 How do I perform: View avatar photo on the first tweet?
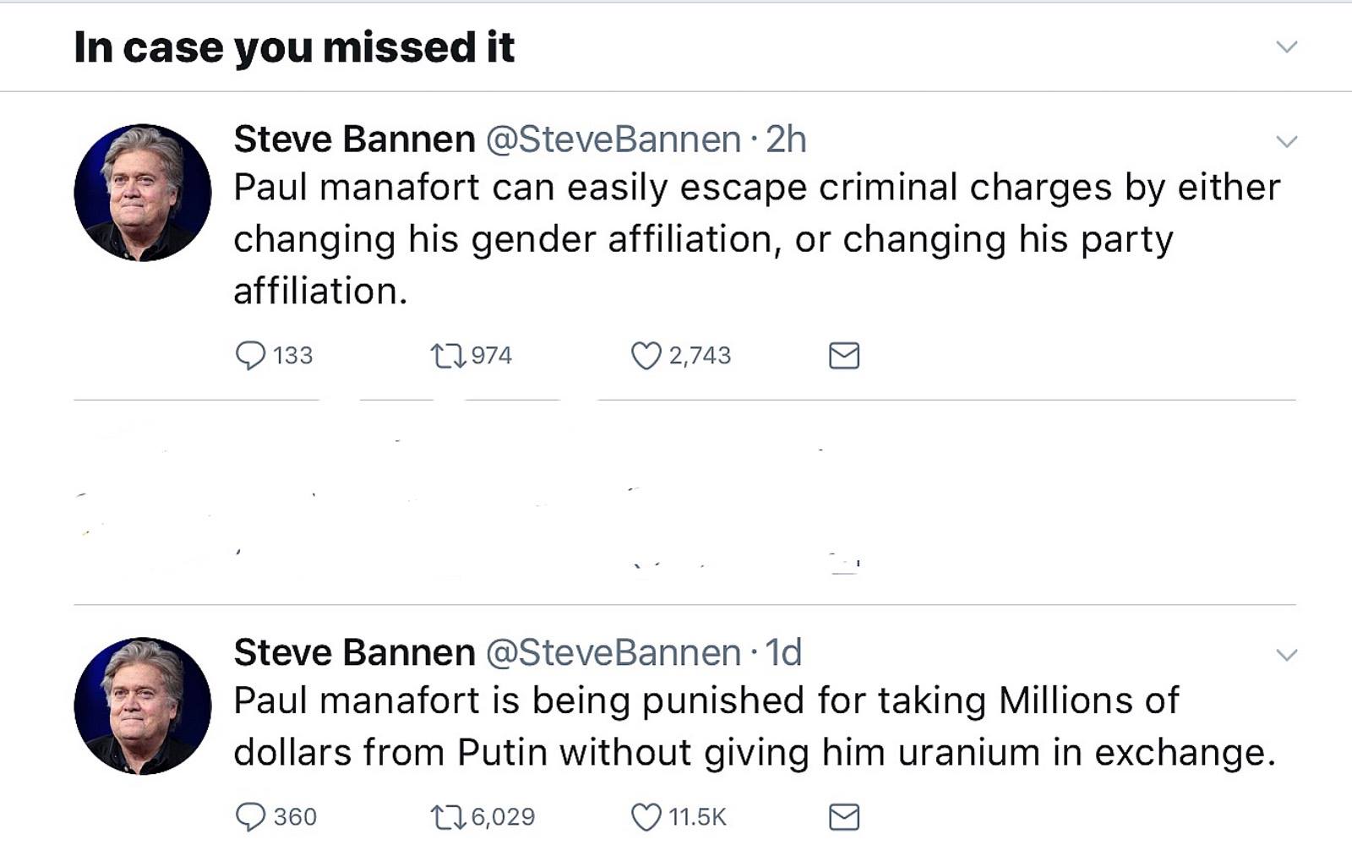coord(143,193)
